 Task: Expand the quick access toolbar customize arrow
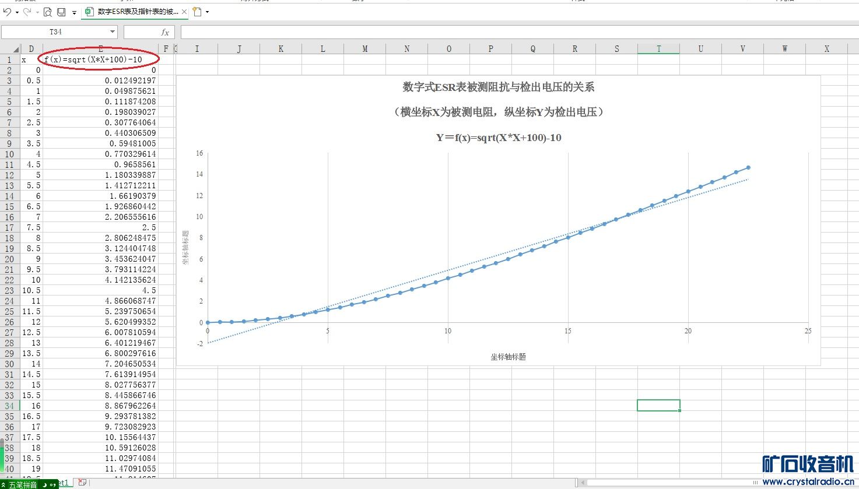click(74, 12)
